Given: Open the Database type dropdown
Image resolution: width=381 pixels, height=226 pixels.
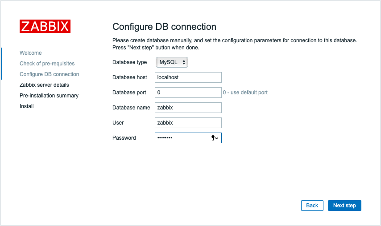Looking at the screenshot, I should pyautogui.click(x=172, y=62).
